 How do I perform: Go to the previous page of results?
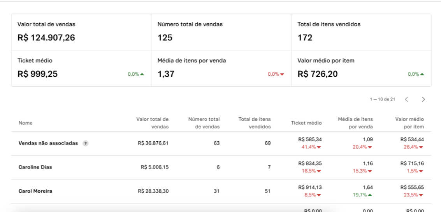pos(406,99)
